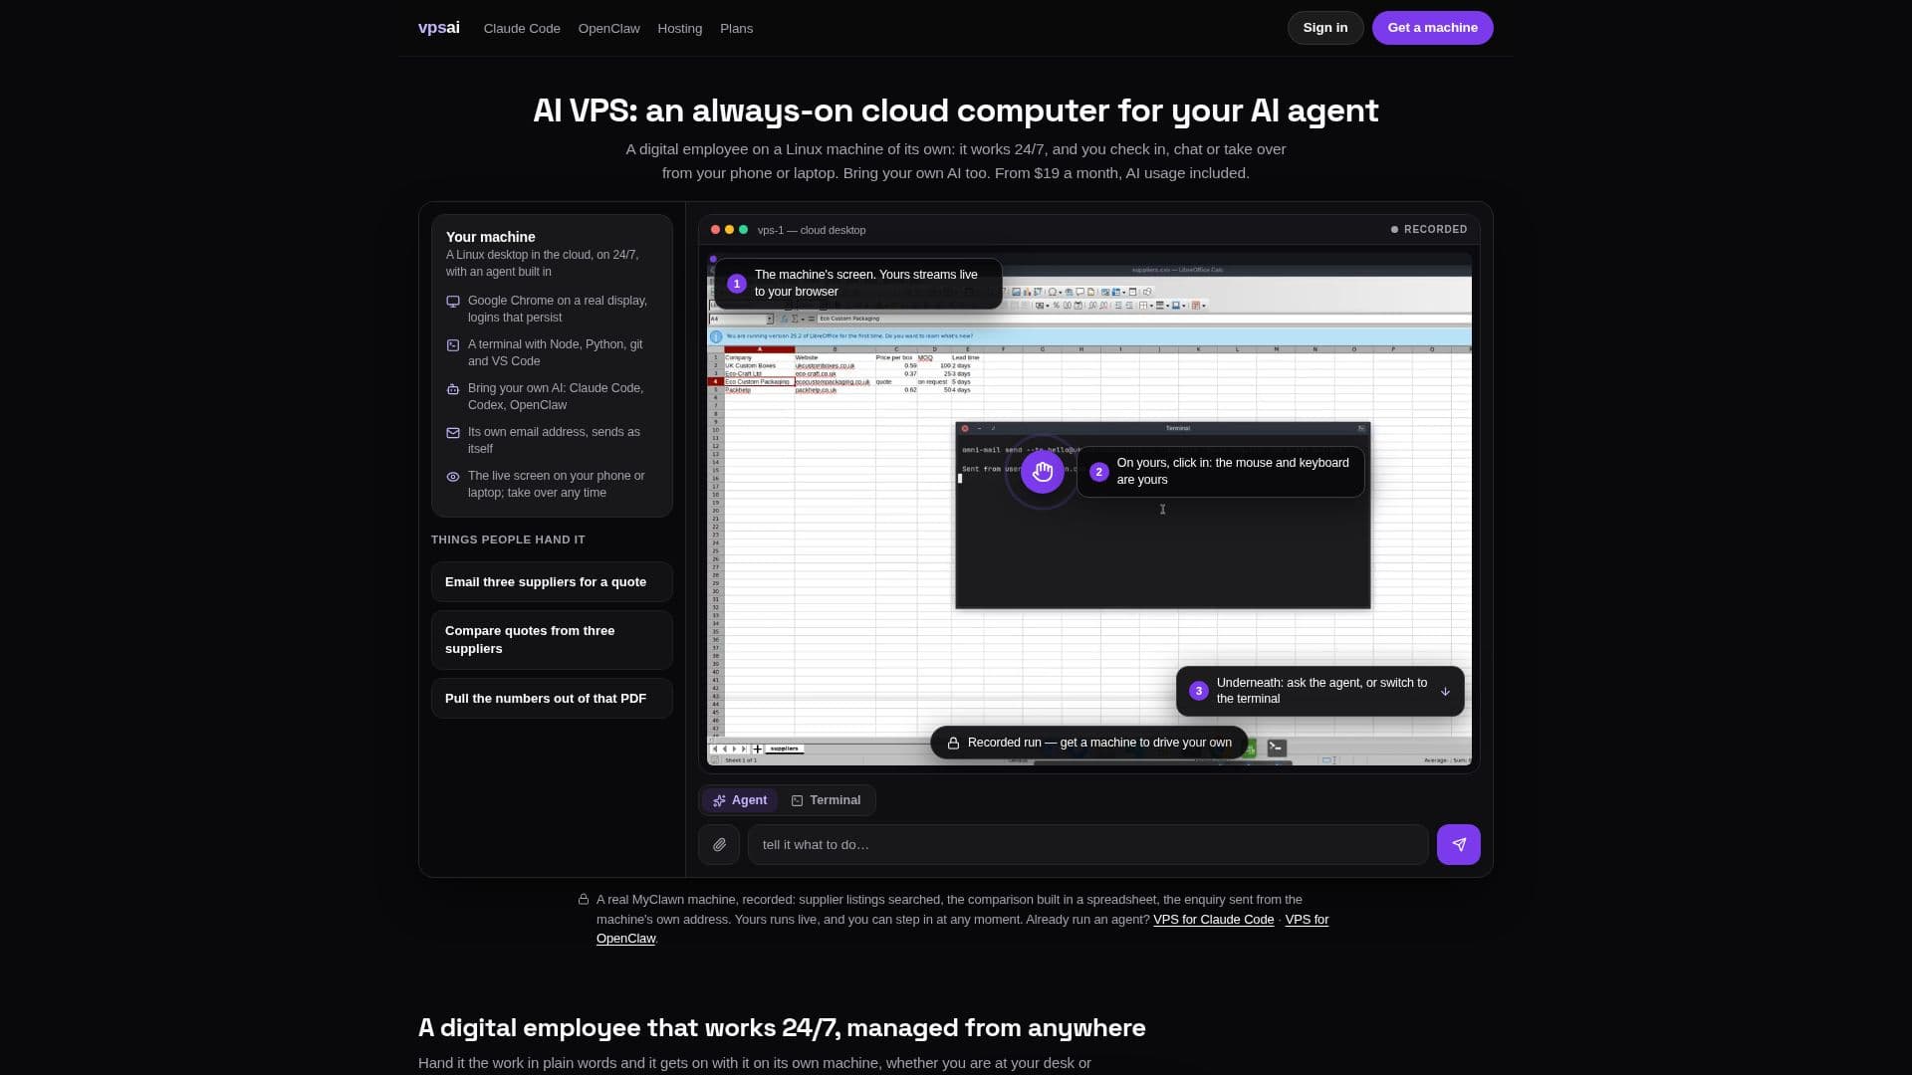Image resolution: width=1912 pixels, height=1075 pixels.
Task: Click the 'vps-1 — cloud desktop' title text
Action: click(811, 230)
